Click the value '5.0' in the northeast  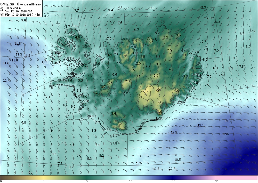click(x=163, y=21)
